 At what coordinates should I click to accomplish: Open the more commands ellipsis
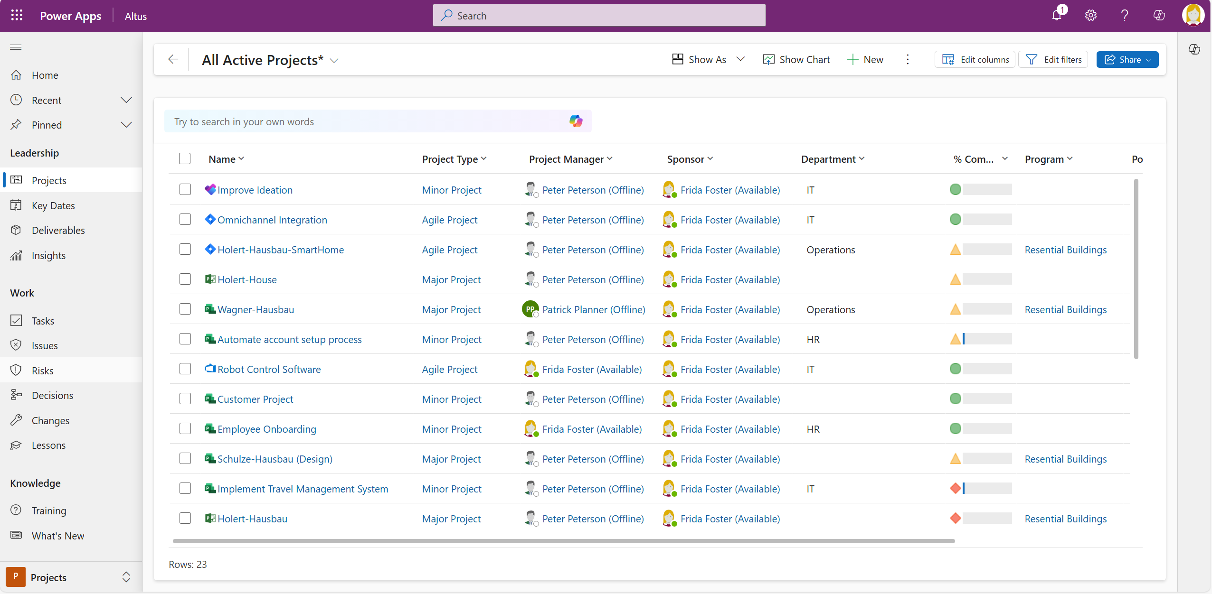click(908, 59)
